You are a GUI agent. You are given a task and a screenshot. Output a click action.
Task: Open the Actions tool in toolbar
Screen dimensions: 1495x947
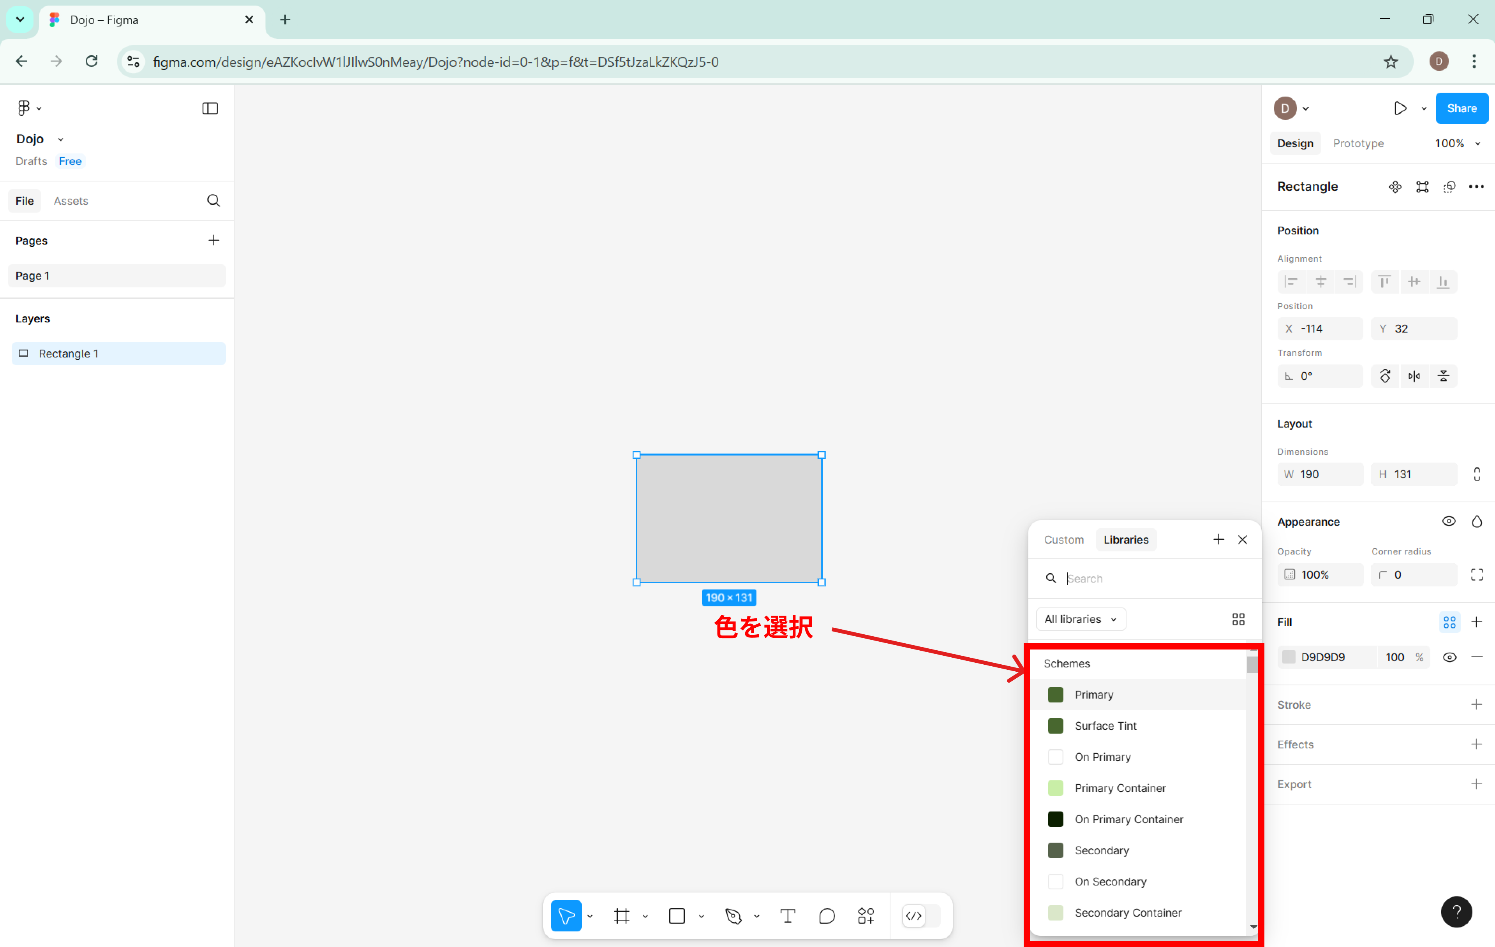(866, 916)
